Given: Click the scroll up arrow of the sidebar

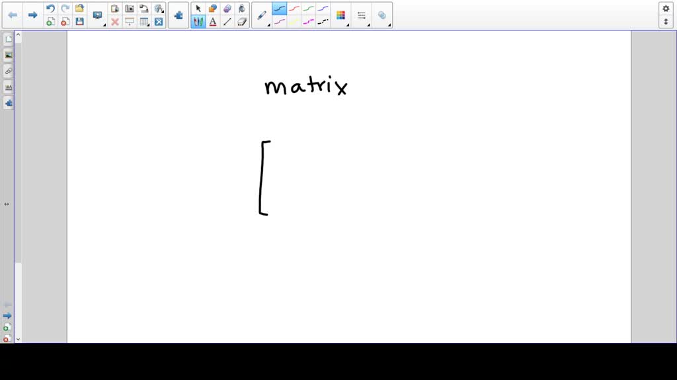Looking at the screenshot, I should (18, 34).
